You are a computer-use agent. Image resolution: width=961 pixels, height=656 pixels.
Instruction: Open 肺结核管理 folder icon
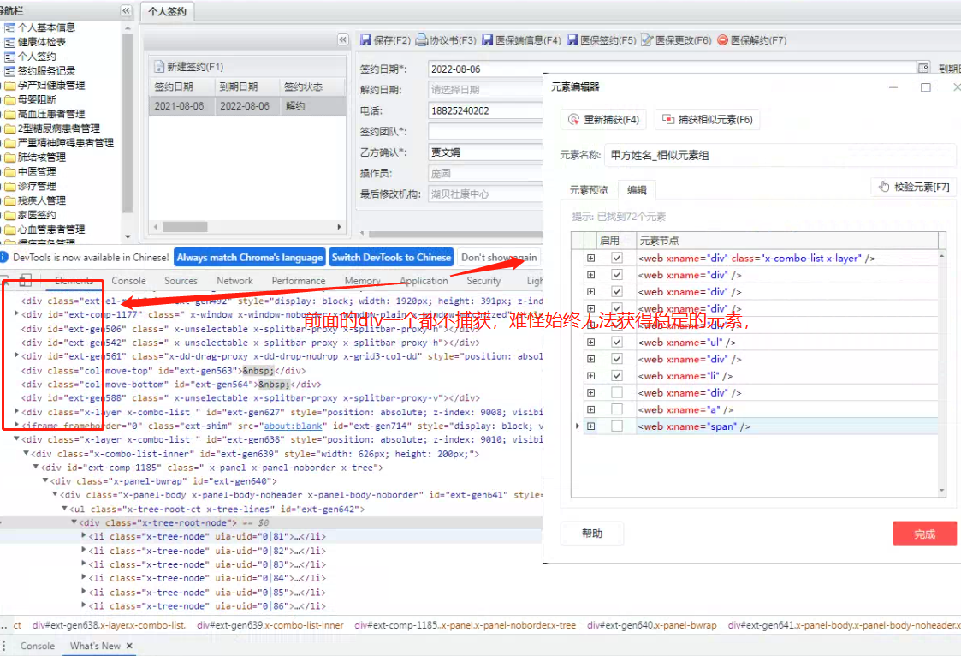pyautogui.click(x=9, y=158)
